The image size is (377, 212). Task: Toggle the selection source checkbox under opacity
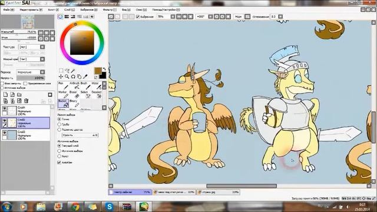[x=2, y=88]
